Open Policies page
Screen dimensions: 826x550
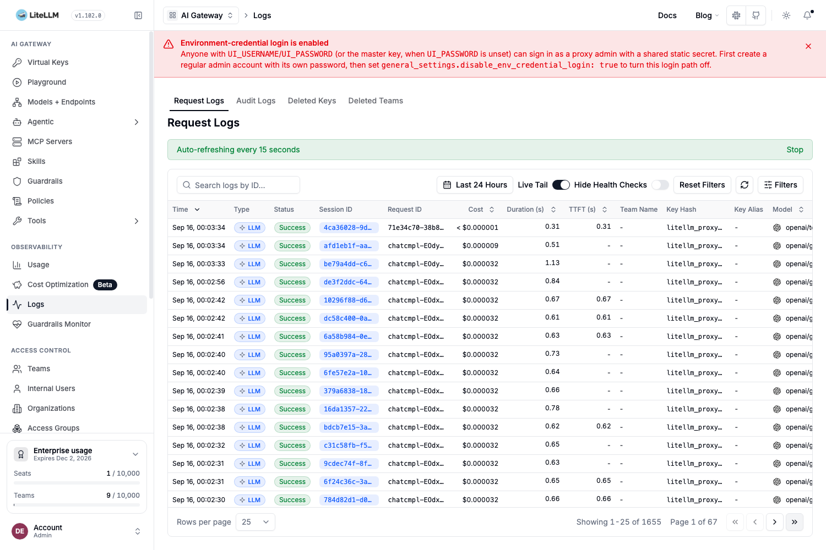(x=77, y=201)
